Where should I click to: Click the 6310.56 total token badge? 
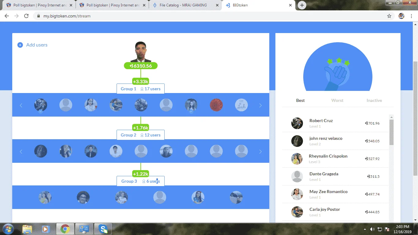coord(141,66)
